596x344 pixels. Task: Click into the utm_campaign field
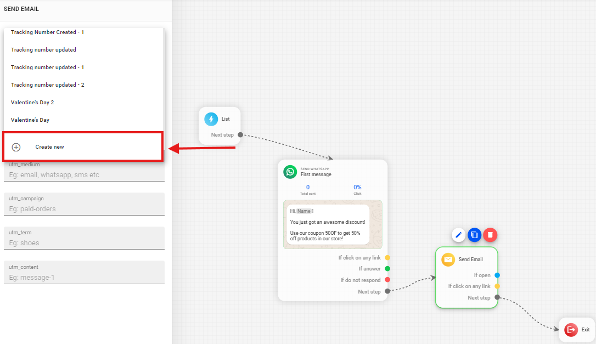coord(84,208)
